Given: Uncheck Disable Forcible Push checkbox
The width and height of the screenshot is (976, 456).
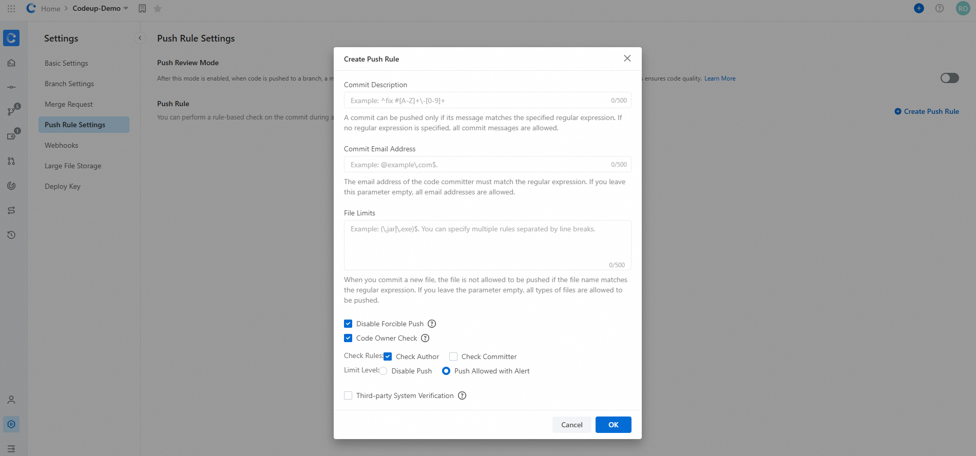Looking at the screenshot, I should [x=348, y=324].
